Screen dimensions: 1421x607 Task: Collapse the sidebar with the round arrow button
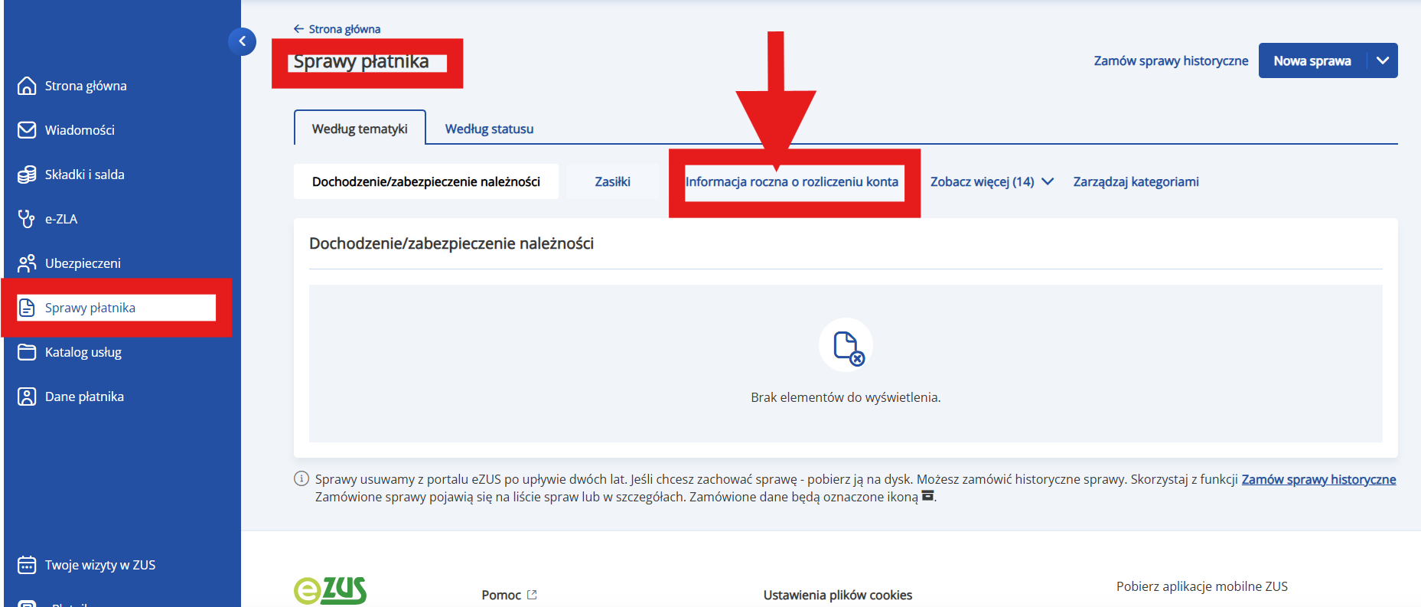point(242,41)
